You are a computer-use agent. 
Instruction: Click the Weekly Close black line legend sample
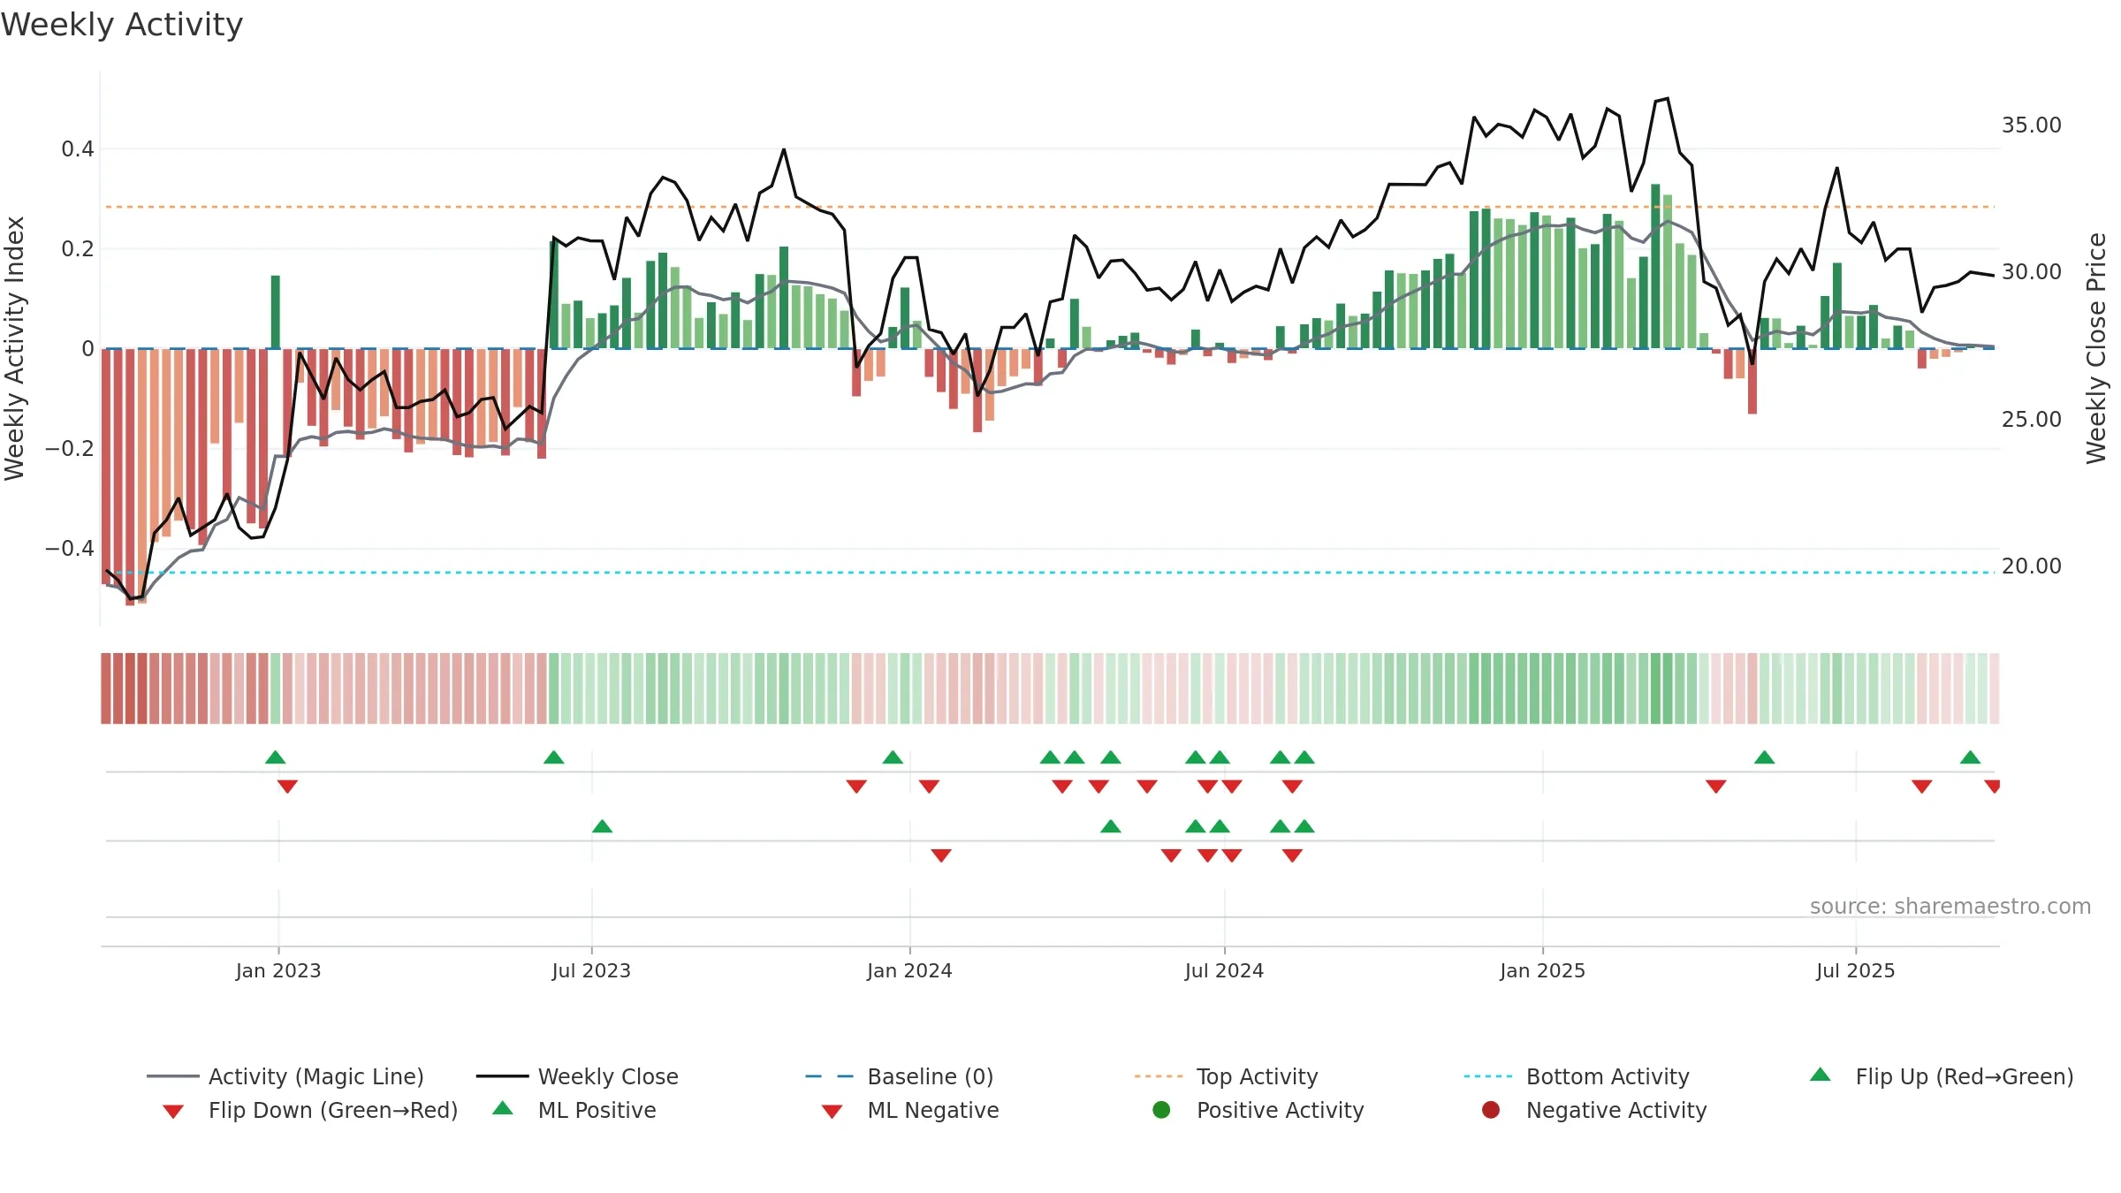tap(502, 1076)
